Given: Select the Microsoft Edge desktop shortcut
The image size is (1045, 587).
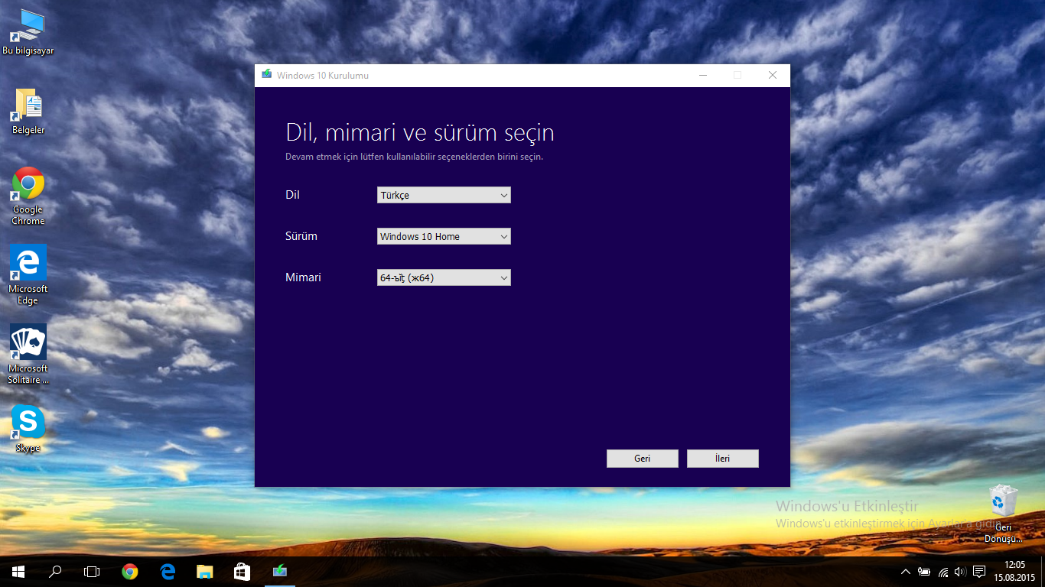Looking at the screenshot, I should click(x=28, y=275).
